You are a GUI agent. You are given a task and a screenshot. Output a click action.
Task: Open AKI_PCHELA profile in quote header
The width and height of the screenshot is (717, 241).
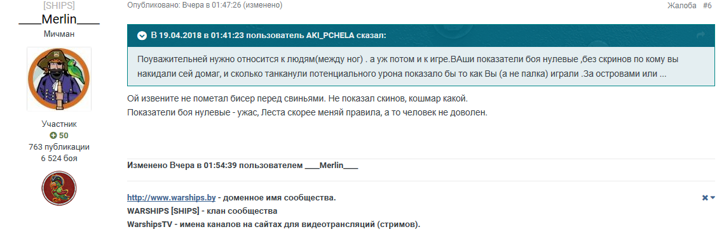(330, 36)
